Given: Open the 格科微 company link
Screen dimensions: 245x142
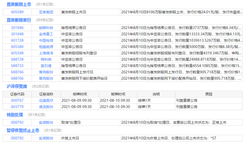Looking at the screenshot, I should [46, 60].
